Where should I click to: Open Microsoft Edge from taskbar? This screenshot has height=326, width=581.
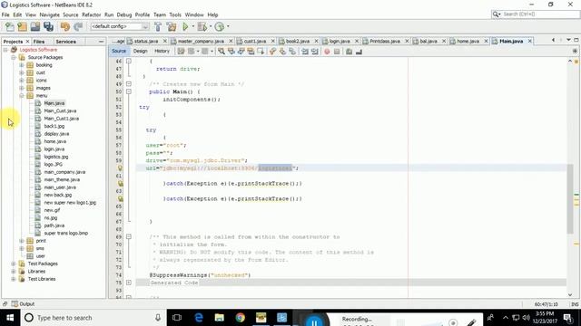(199, 318)
